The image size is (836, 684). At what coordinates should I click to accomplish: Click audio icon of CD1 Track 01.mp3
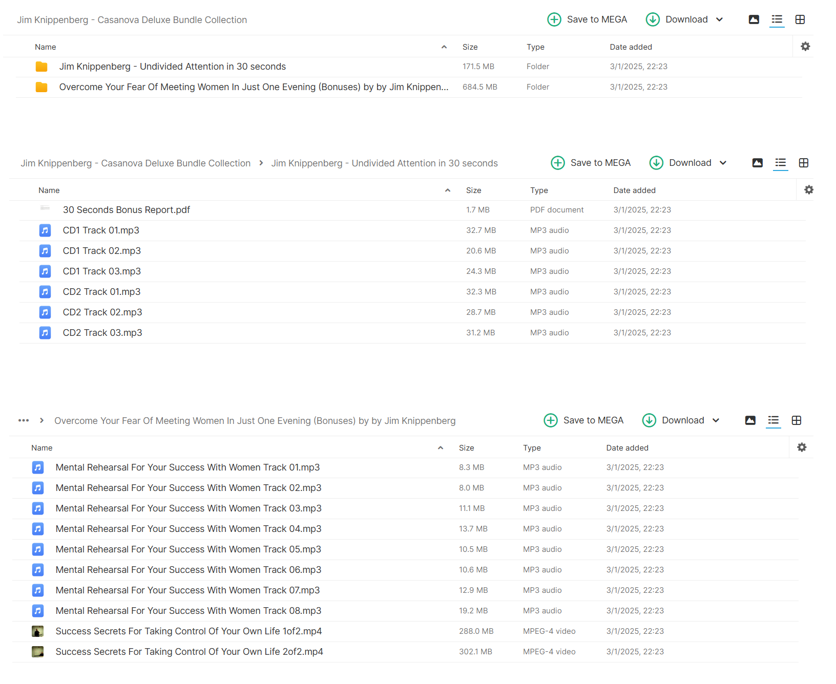pyautogui.click(x=45, y=230)
